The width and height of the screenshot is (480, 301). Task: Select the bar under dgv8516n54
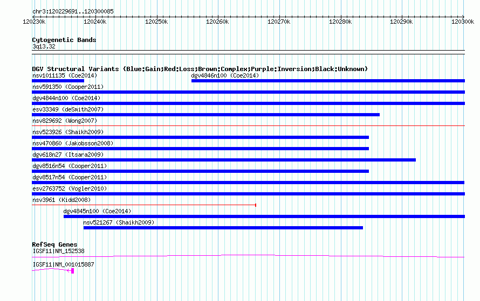point(200,171)
